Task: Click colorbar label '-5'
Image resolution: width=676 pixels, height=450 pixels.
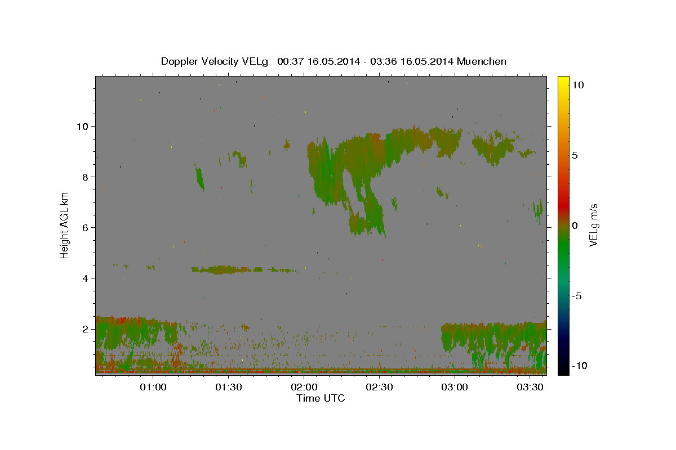Action: (577, 296)
